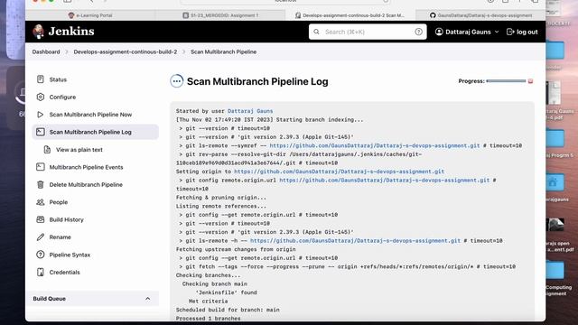The image size is (578, 325).
Task: Switch to the GaunsDattaraj devops-assignment GitHub tab
Action: pyautogui.click(x=480, y=15)
